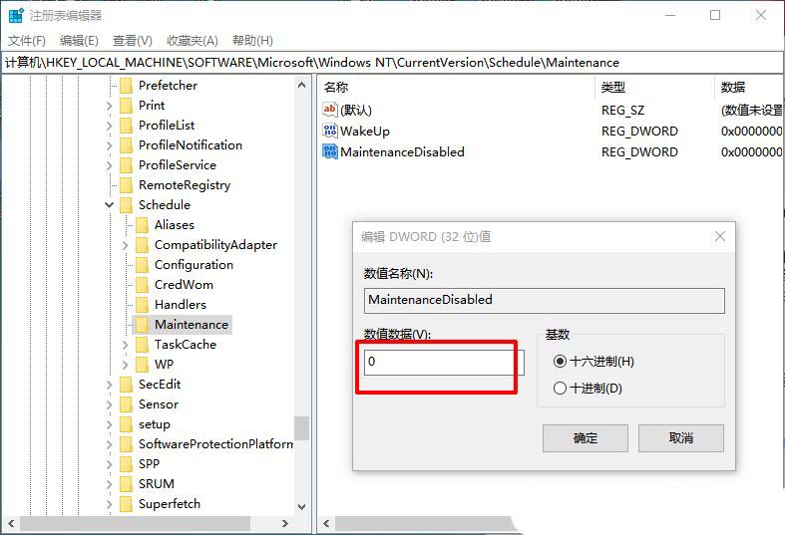Viewport: 785px width, 535px height.
Task: Select the (默认) string value icon
Action: (x=330, y=110)
